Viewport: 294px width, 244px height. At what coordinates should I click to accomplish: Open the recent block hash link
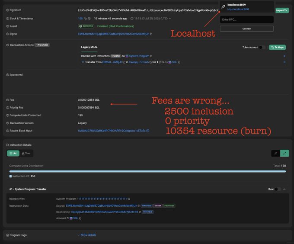(x=112, y=131)
